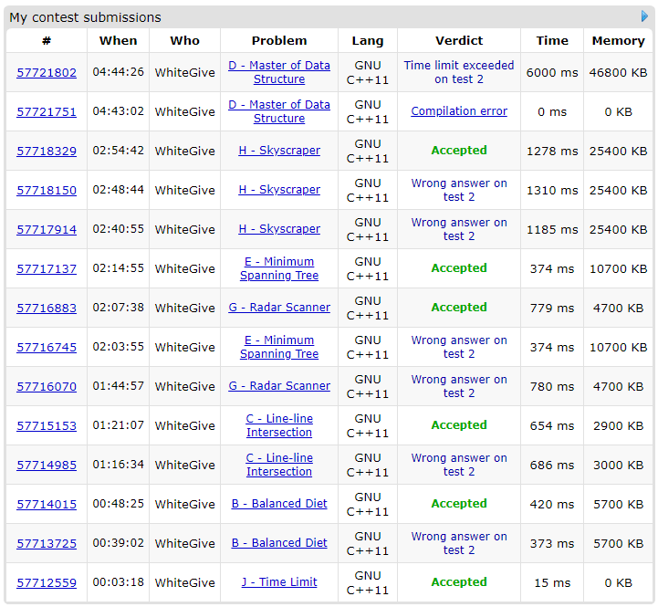Open accepted C - Line-line Intersection problem
The image size is (658, 607).
279,425
